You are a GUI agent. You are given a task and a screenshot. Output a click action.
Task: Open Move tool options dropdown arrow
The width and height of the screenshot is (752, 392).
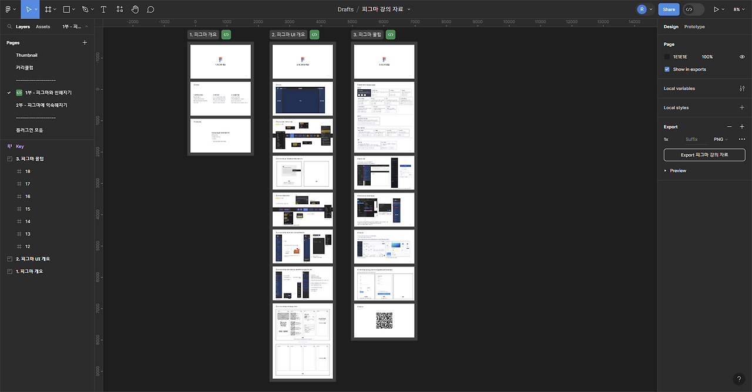[36, 9]
